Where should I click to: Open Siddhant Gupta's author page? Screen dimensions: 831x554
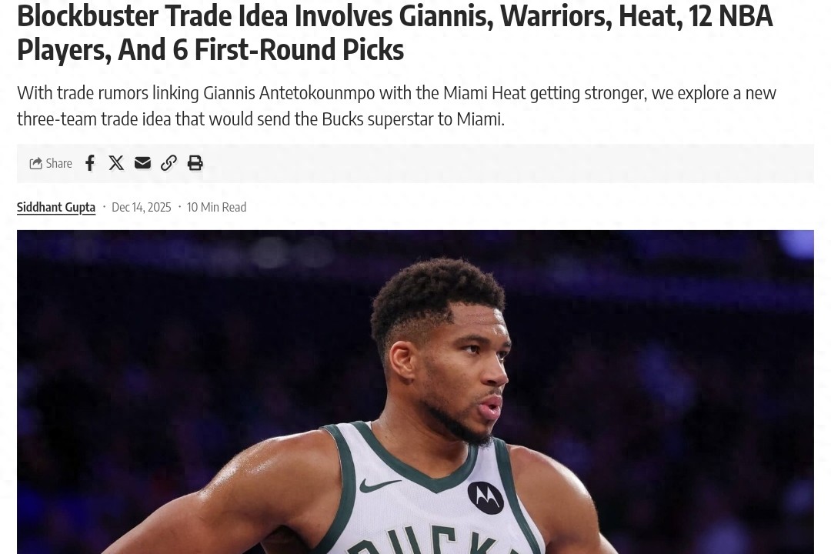(x=56, y=207)
